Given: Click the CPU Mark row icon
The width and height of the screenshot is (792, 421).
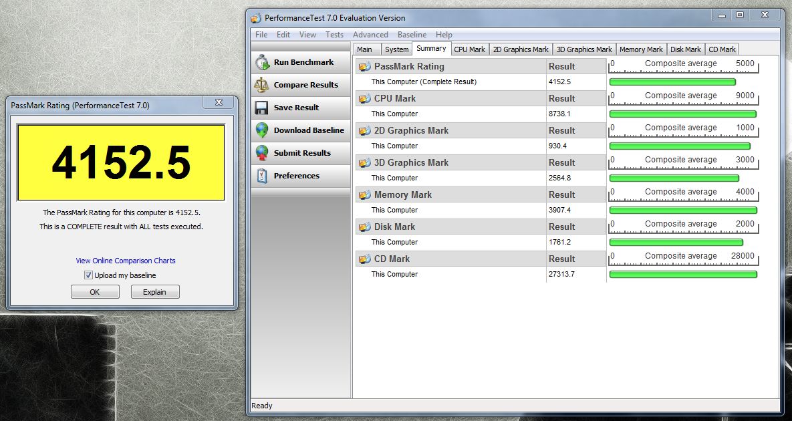Looking at the screenshot, I should coord(364,98).
